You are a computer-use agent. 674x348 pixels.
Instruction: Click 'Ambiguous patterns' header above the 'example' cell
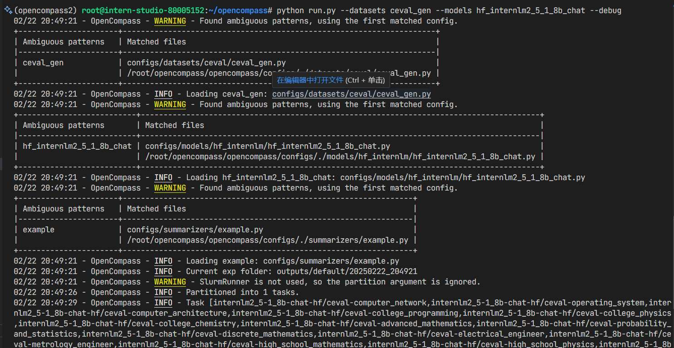pos(63,209)
